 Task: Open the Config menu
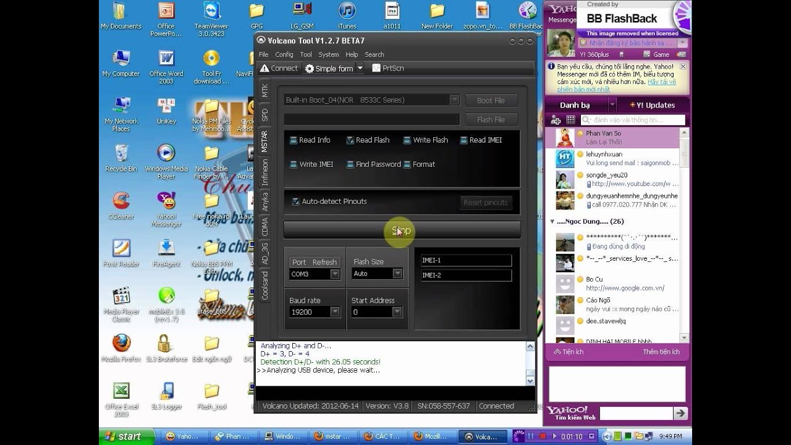284,54
